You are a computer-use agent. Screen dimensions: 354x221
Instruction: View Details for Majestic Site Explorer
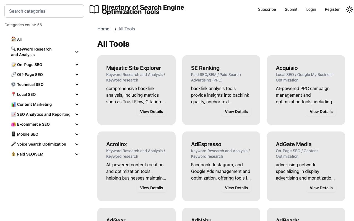pos(152,112)
